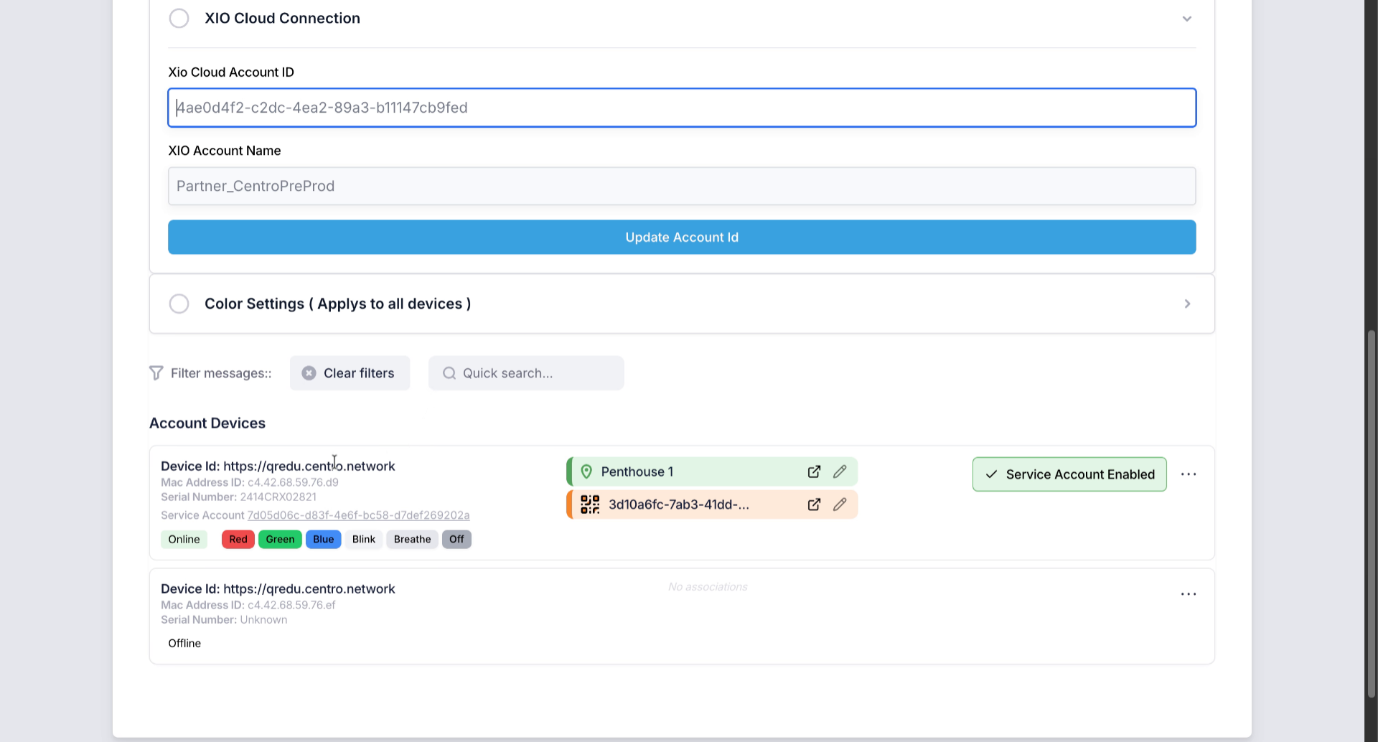Click the search magnifier in Quick search

(x=449, y=372)
